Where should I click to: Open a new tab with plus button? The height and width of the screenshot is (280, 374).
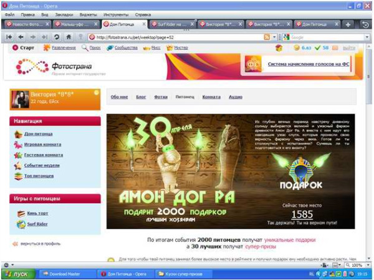348,24
